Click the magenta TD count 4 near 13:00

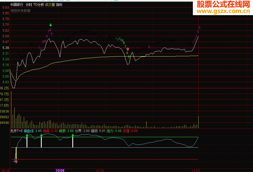pyautogui.click(x=198, y=32)
